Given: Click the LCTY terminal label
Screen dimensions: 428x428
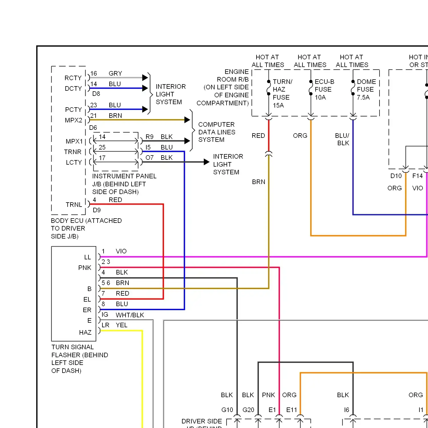Looking at the screenshot, I should pyautogui.click(x=74, y=162).
